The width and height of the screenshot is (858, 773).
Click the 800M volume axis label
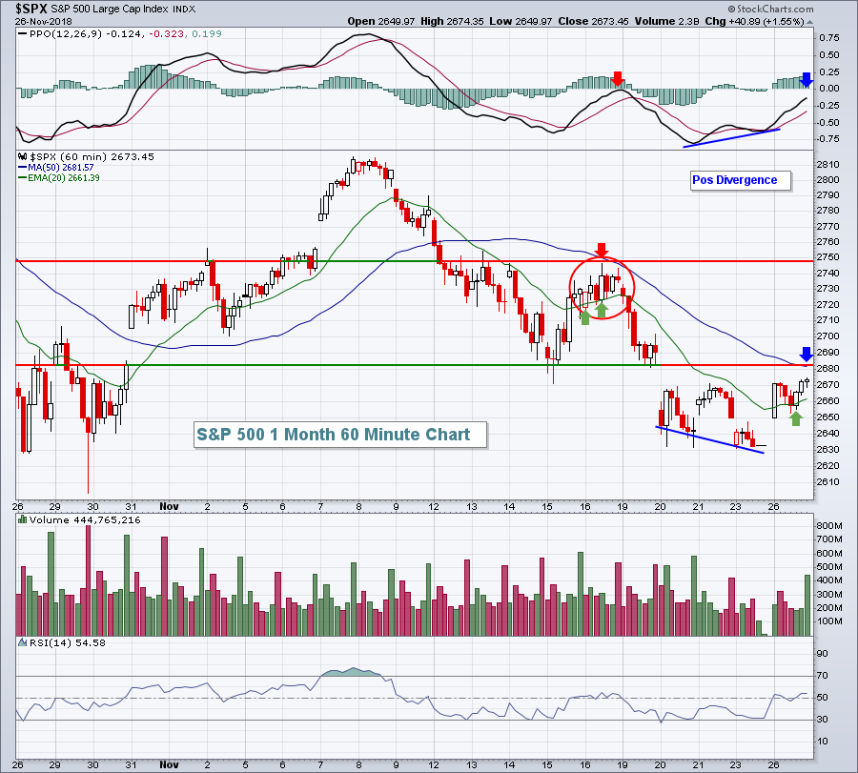pos(829,526)
